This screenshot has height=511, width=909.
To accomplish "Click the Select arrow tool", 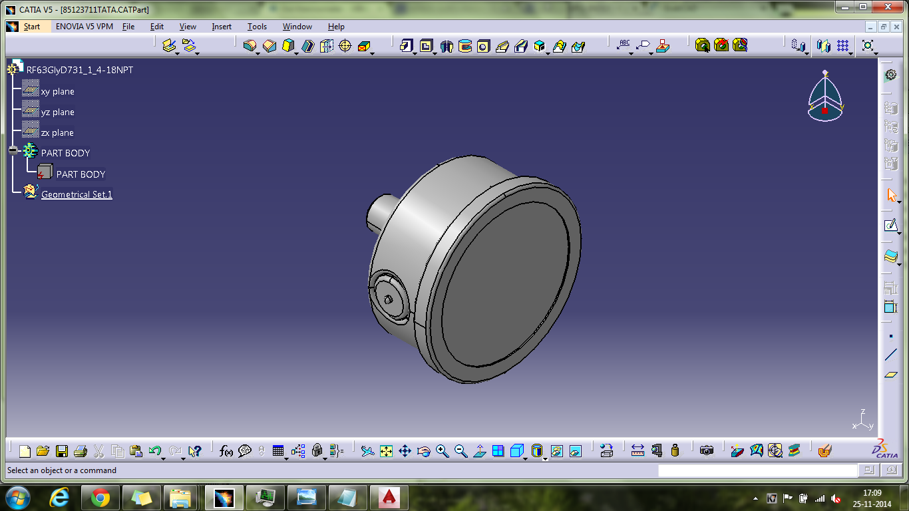I will pyautogui.click(x=891, y=195).
